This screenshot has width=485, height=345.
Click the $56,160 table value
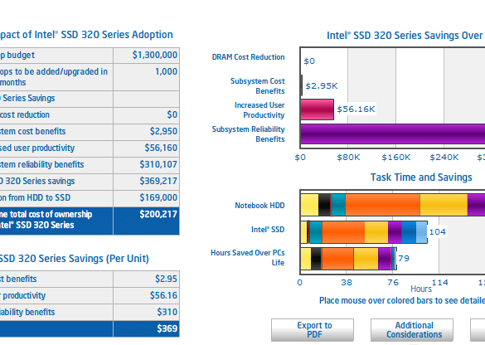coord(161,148)
